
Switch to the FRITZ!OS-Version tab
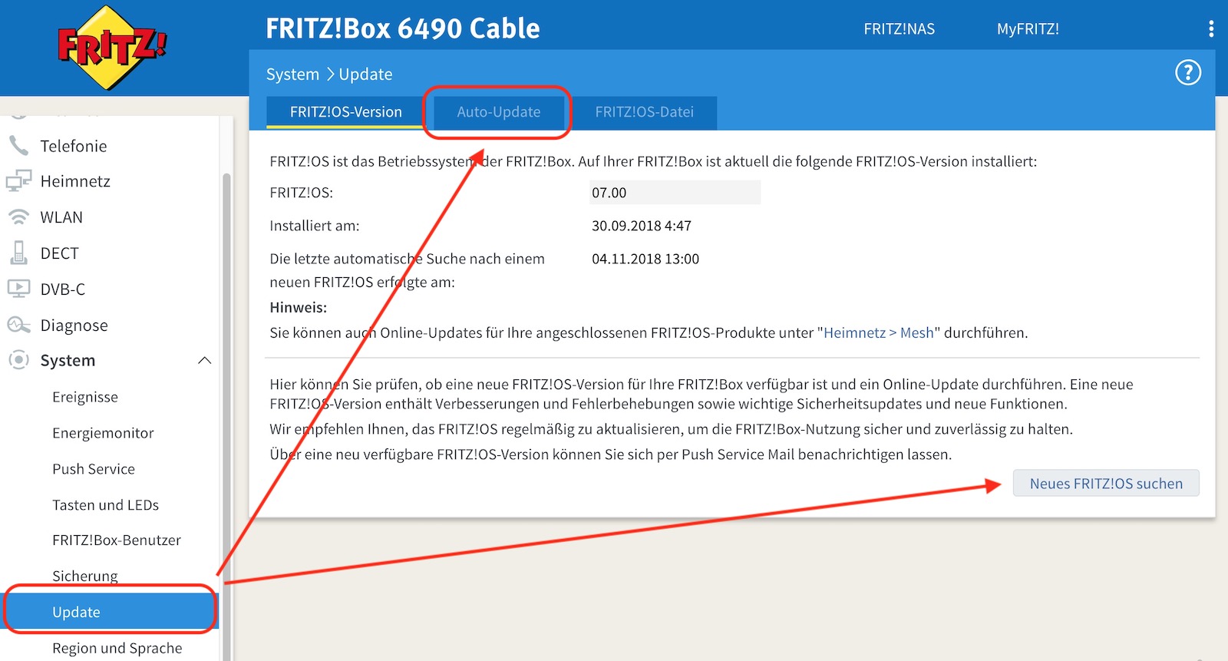pos(345,112)
